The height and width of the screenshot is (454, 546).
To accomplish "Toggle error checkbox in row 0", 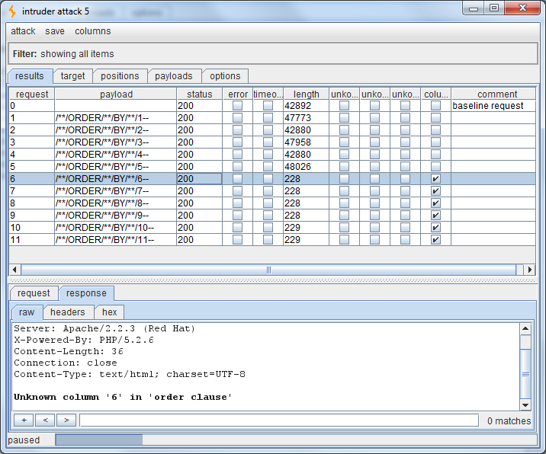I will tap(237, 105).
